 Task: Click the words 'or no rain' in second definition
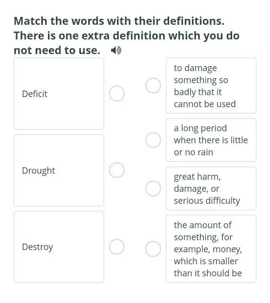tap(193, 152)
